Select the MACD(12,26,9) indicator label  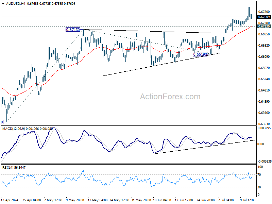[x=14, y=129]
